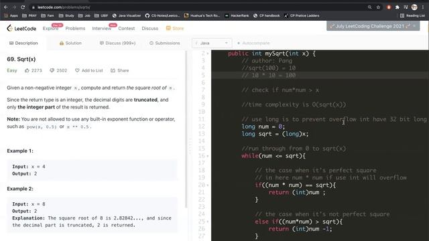Upvote the problem with thumbs up 2273
429x241 pixels.
point(34,70)
